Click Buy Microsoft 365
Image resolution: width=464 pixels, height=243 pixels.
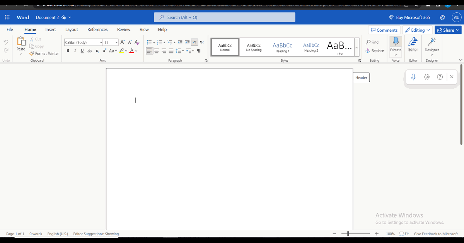(409, 17)
